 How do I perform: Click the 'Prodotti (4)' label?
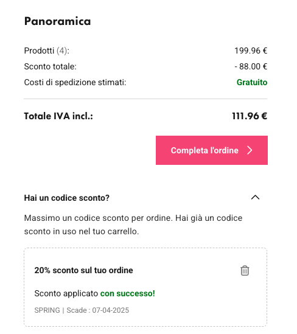[47, 50]
